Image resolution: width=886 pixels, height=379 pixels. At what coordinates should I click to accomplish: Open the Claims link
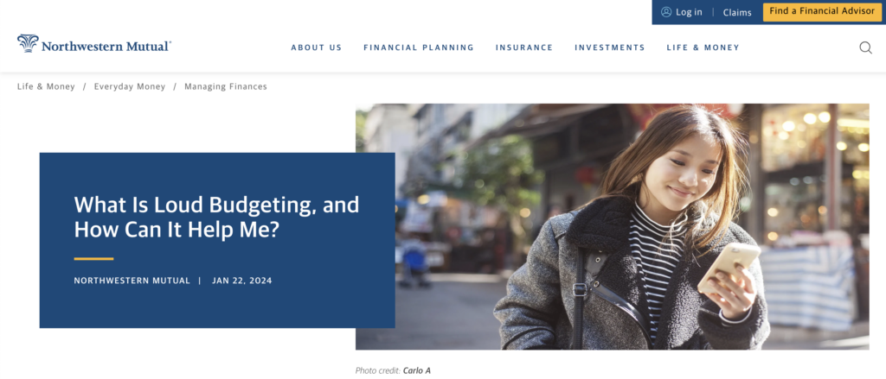pos(737,12)
